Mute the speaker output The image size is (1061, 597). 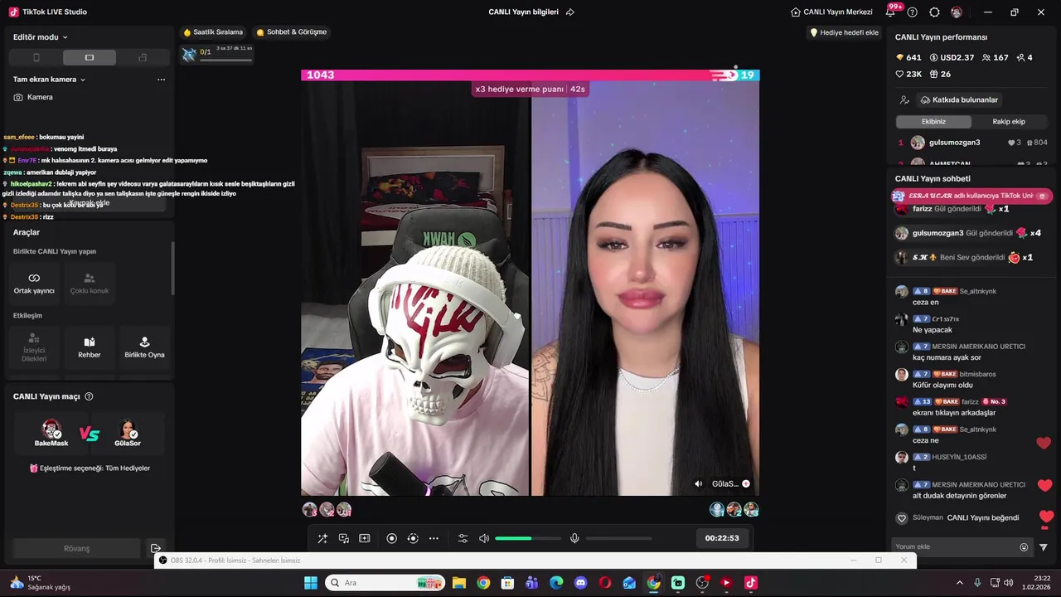pos(484,538)
